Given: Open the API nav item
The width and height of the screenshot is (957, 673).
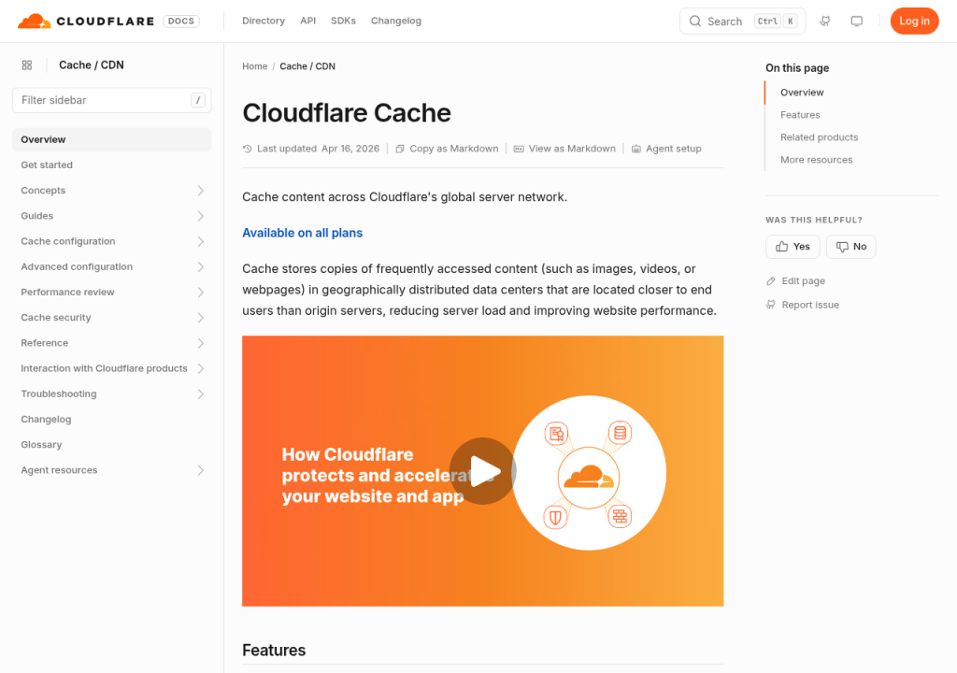Looking at the screenshot, I should coord(307,21).
